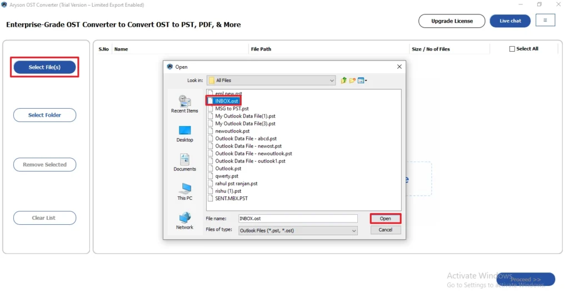
Task: Close the Open dialog with X
Action: click(x=399, y=67)
